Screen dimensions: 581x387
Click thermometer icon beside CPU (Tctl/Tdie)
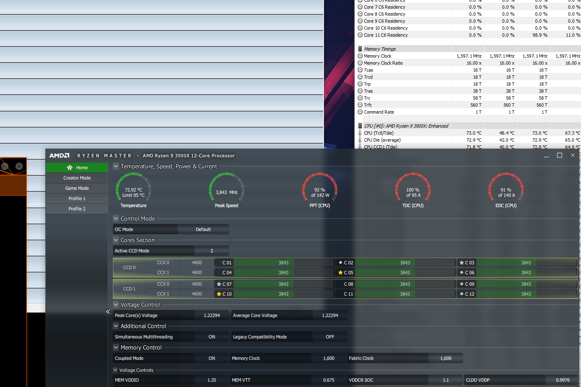tap(360, 133)
